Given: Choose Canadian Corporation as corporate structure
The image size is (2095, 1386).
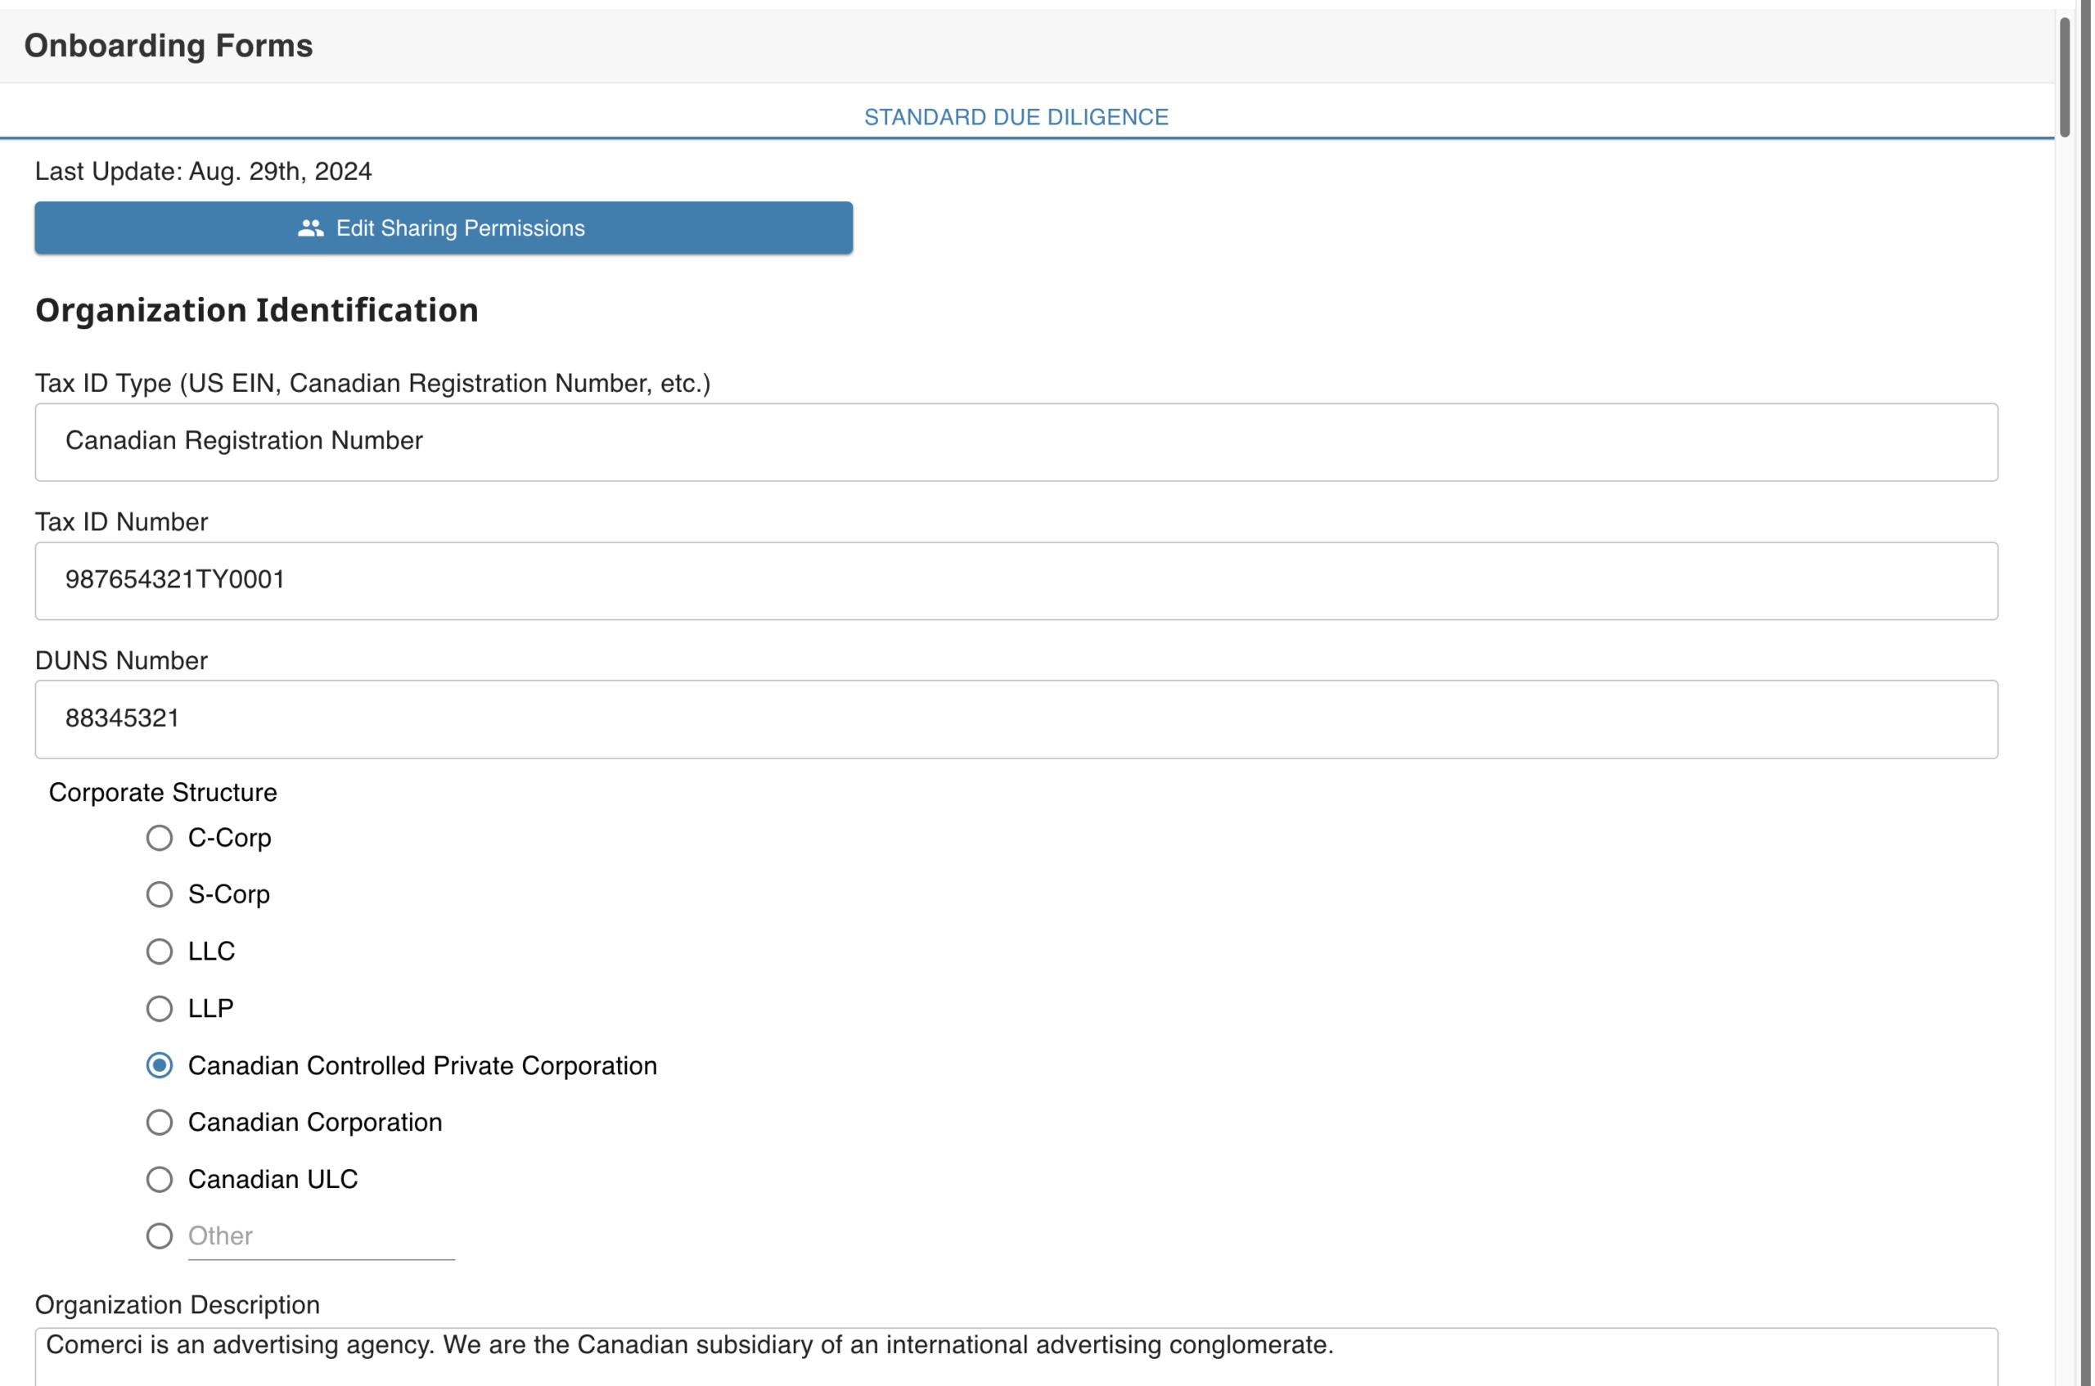Looking at the screenshot, I should coord(159,1123).
